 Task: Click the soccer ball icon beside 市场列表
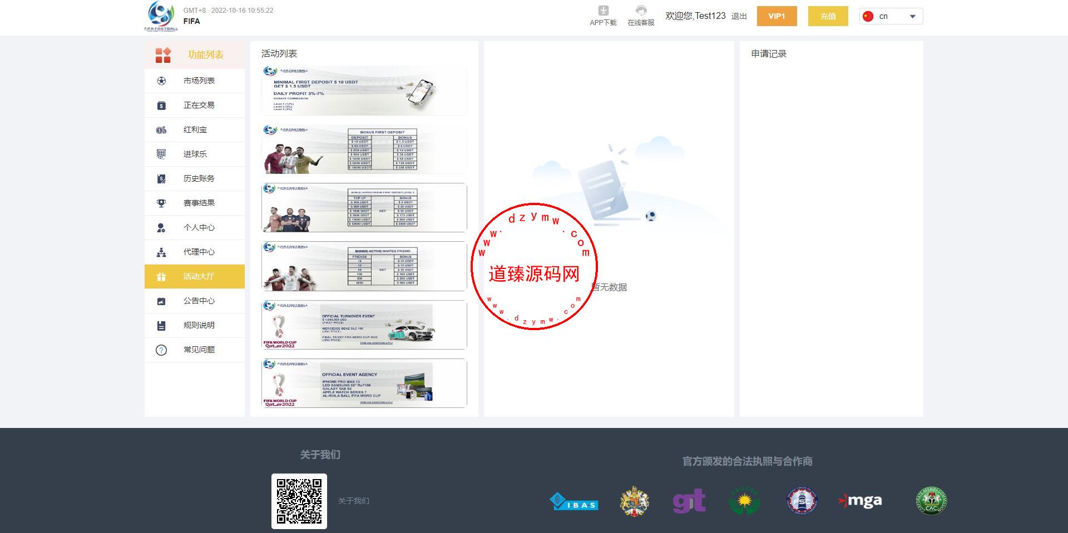click(x=161, y=81)
